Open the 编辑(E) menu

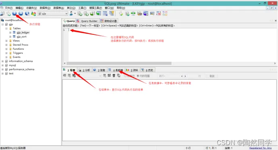pyautogui.click(x=19, y=8)
